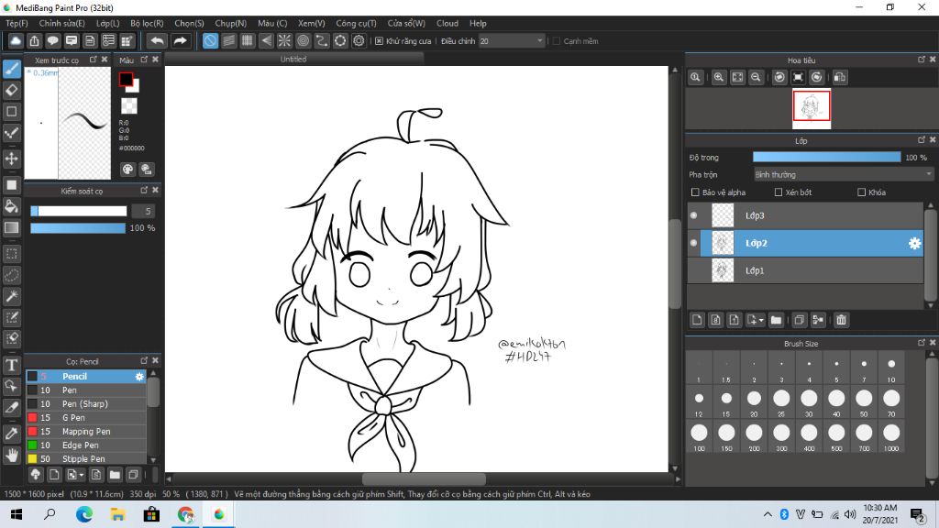Select the Text tool
This screenshot has height=528, width=939.
(x=12, y=365)
